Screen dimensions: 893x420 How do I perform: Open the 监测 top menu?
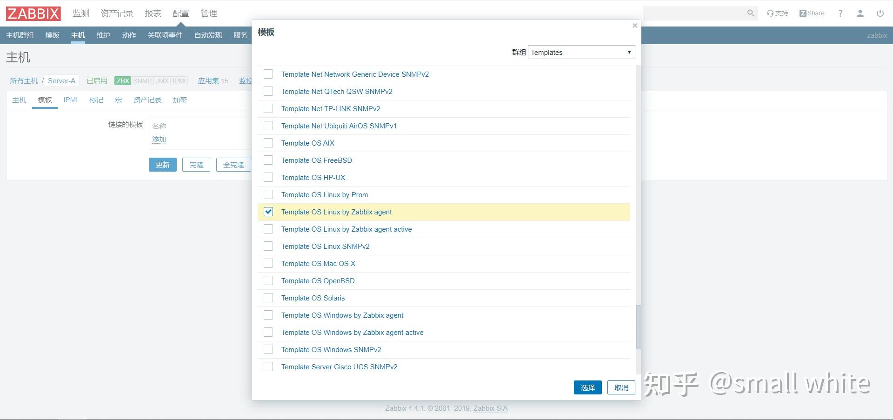(80, 13)
